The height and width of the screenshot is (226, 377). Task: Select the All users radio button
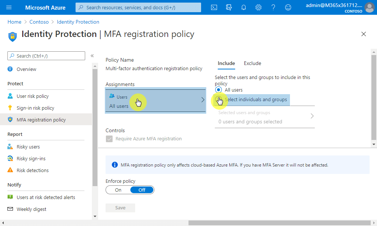tap(218, 90)
